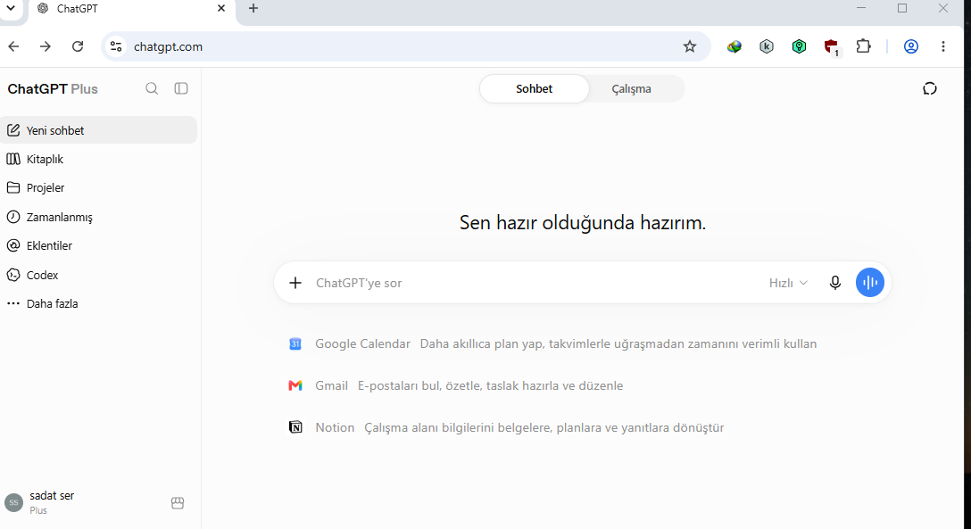Open the Extensions puzzle piece menu
Viewport: 971px width, 529px height.
click(x=863, y=46)
